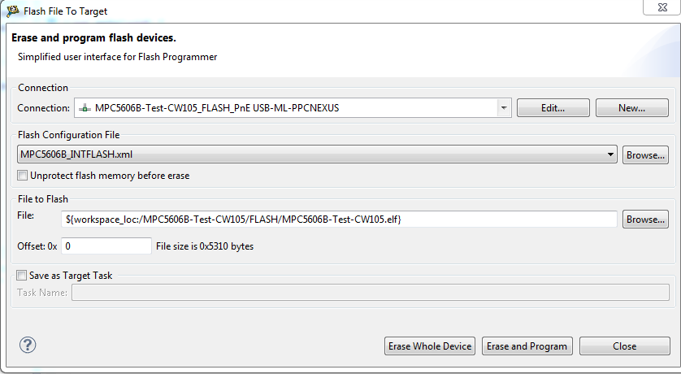Click the Offset value input field
Screen dimensions: 681x374
(106, 246)
